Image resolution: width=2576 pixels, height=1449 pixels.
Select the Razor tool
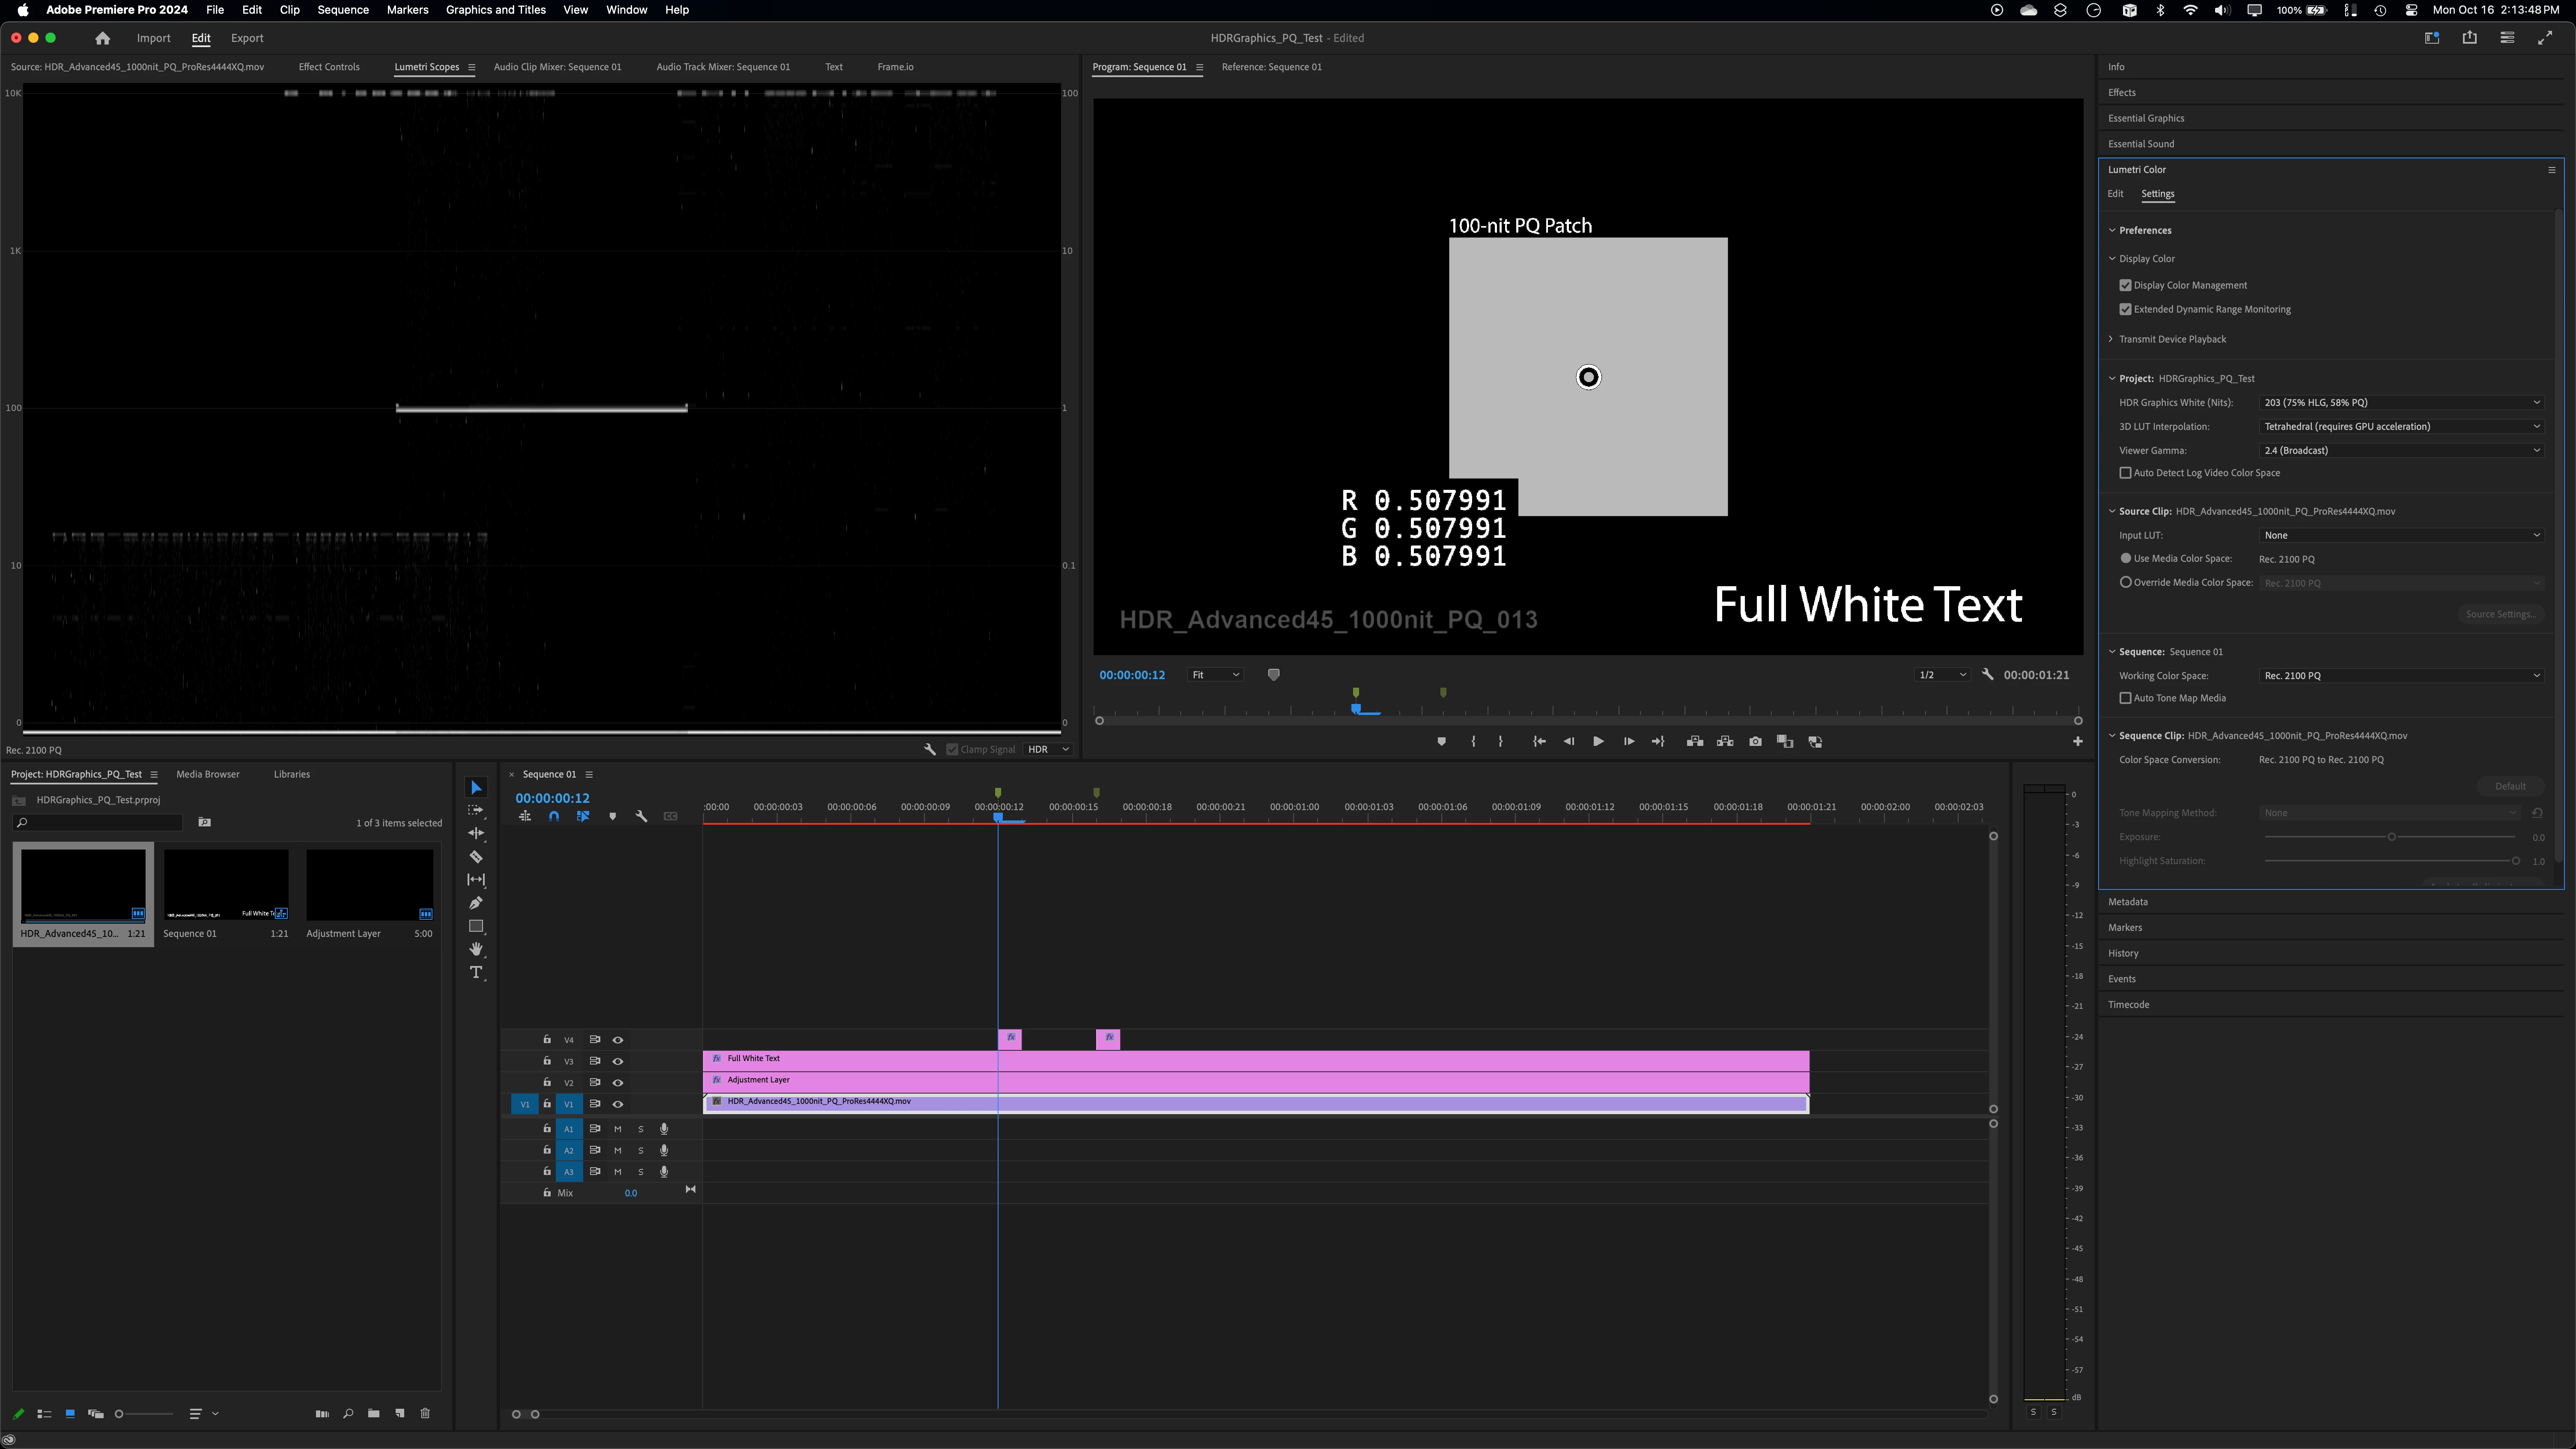click(x=476, y=857)
